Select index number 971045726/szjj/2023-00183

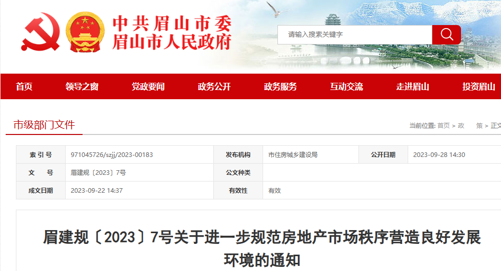pos(112,155)
